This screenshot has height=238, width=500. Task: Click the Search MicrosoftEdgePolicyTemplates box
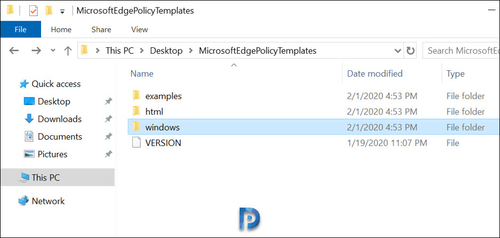pos(462,51)
